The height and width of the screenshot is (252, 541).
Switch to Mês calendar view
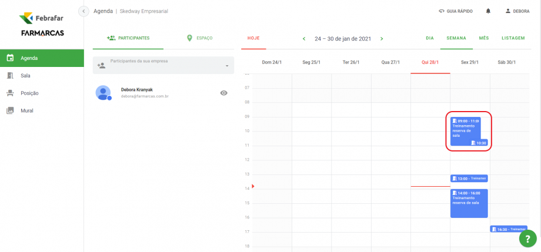tap(483, 38)
